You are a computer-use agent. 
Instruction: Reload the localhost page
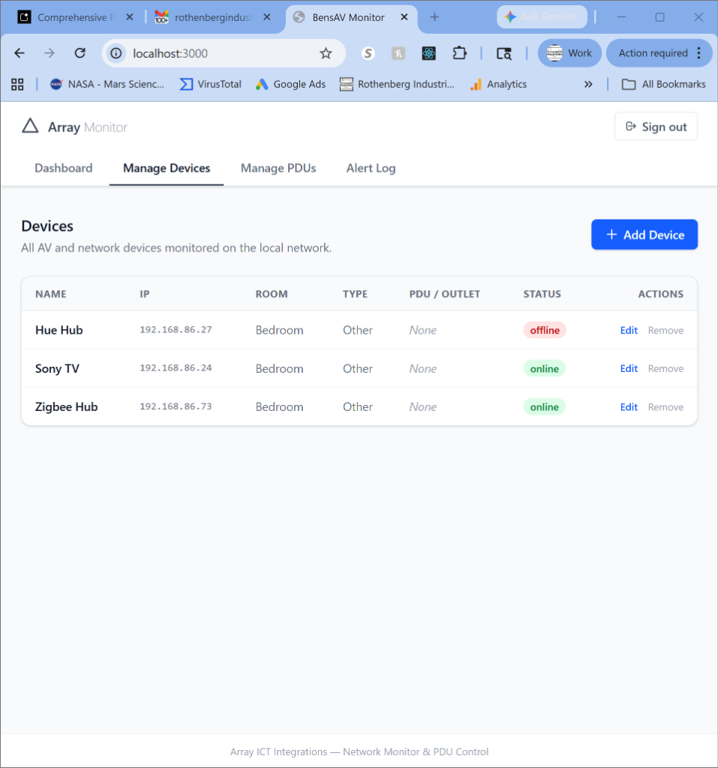tap(80, 53)
